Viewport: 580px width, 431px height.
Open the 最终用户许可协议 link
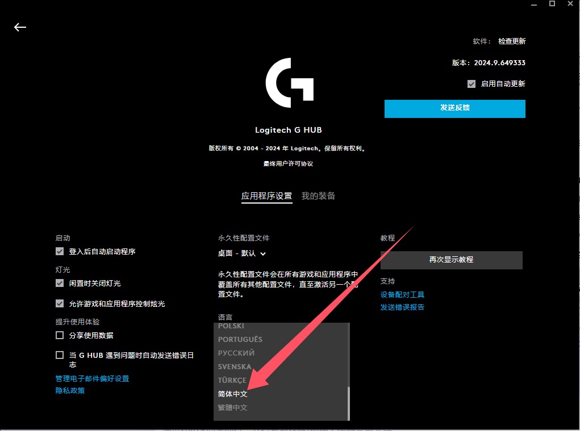(288, 164)
